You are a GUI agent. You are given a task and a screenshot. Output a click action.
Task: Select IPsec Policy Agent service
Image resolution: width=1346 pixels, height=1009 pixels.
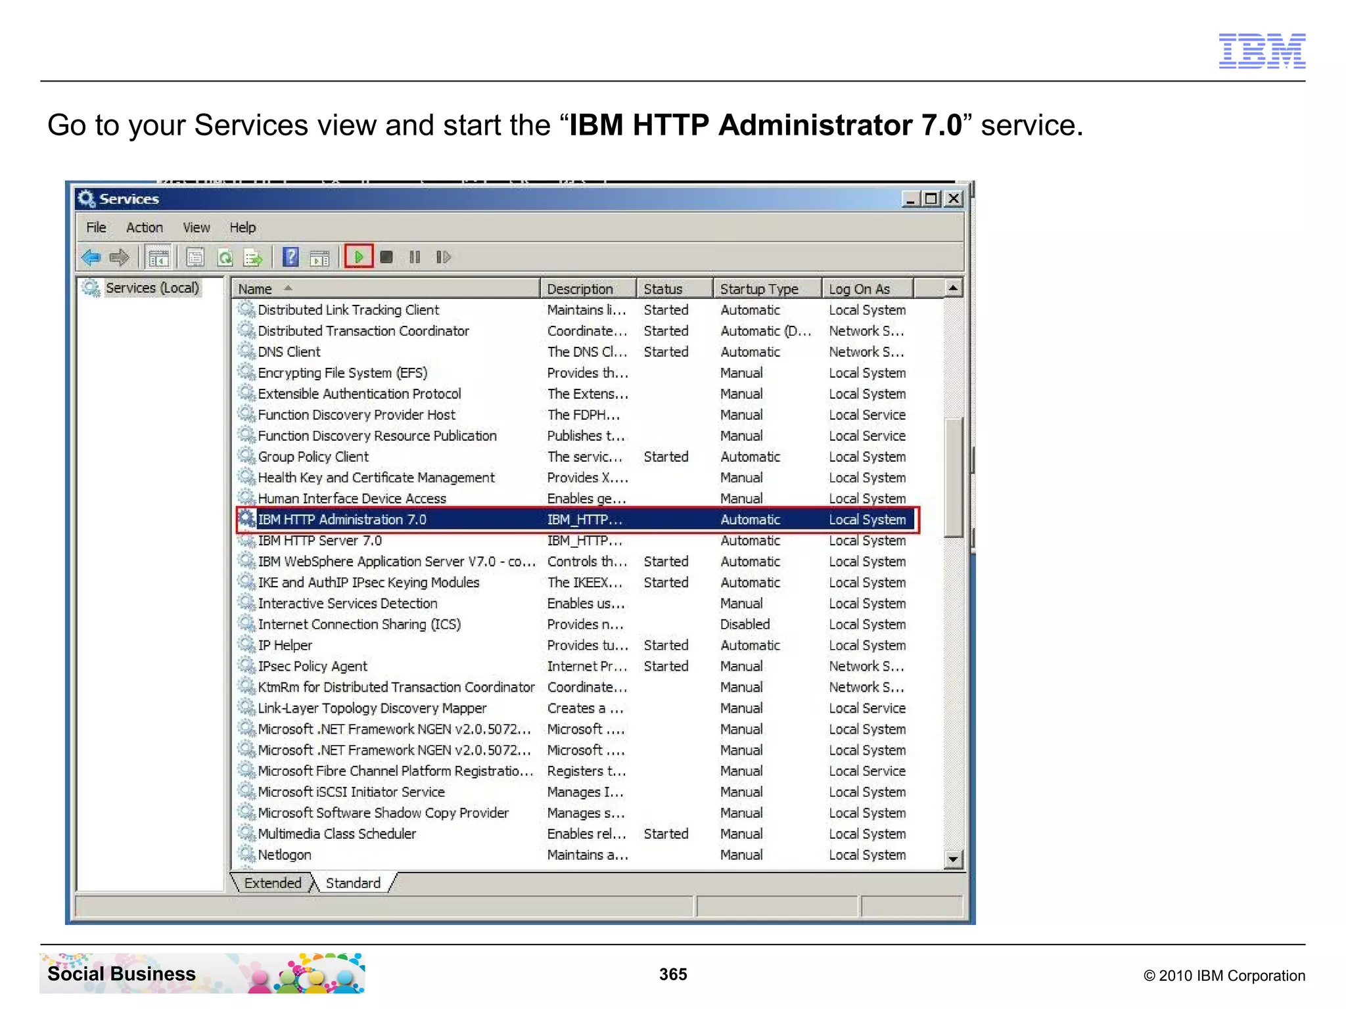pyautogui.click(x=575, y=666)
